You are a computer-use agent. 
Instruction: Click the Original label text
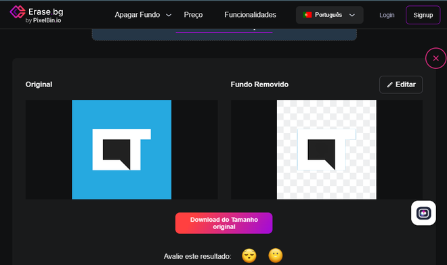(x=39, y=85)
